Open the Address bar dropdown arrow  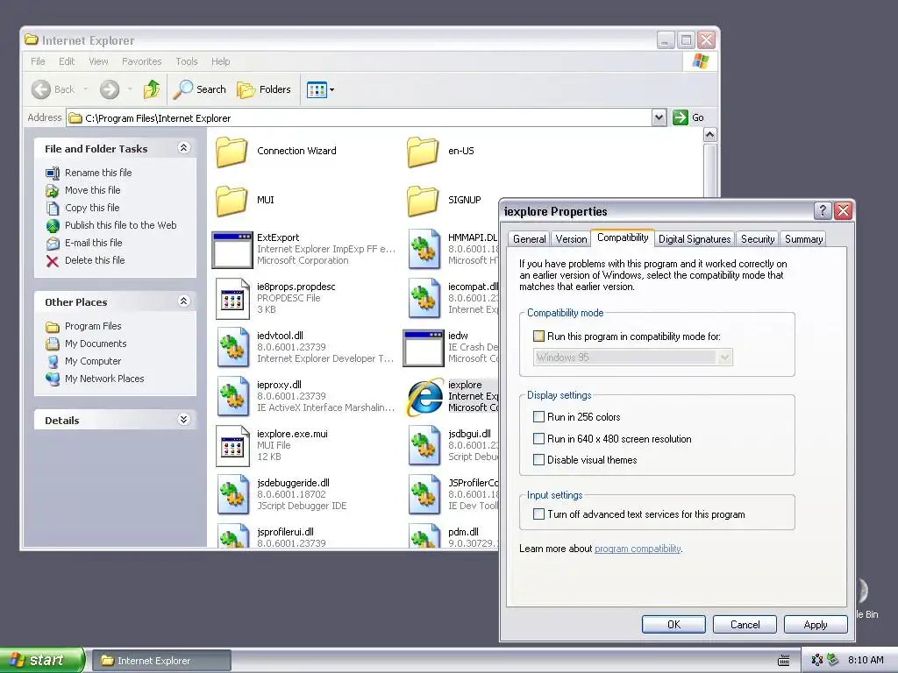659,118
